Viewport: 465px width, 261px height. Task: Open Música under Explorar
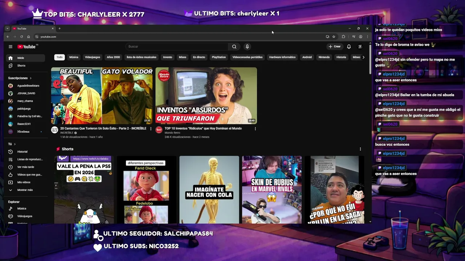25,208
